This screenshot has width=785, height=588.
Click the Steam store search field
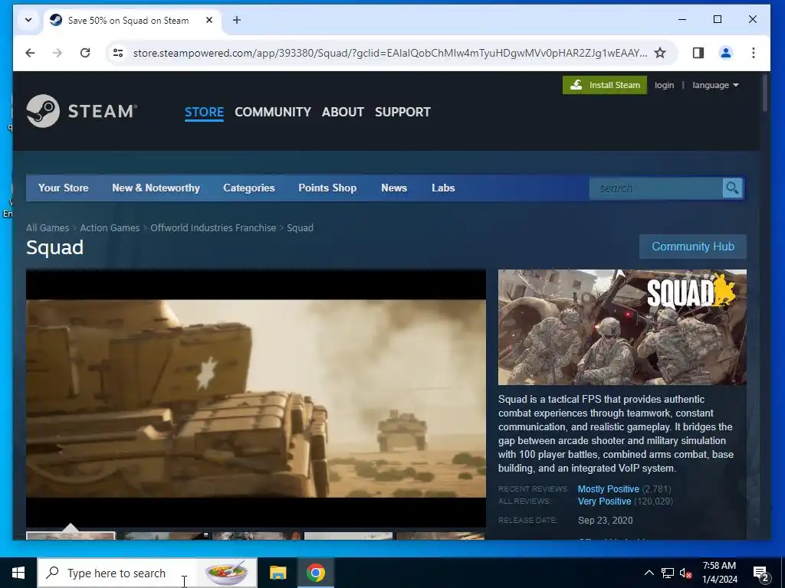pyautogui.click(x=656, y=188)
